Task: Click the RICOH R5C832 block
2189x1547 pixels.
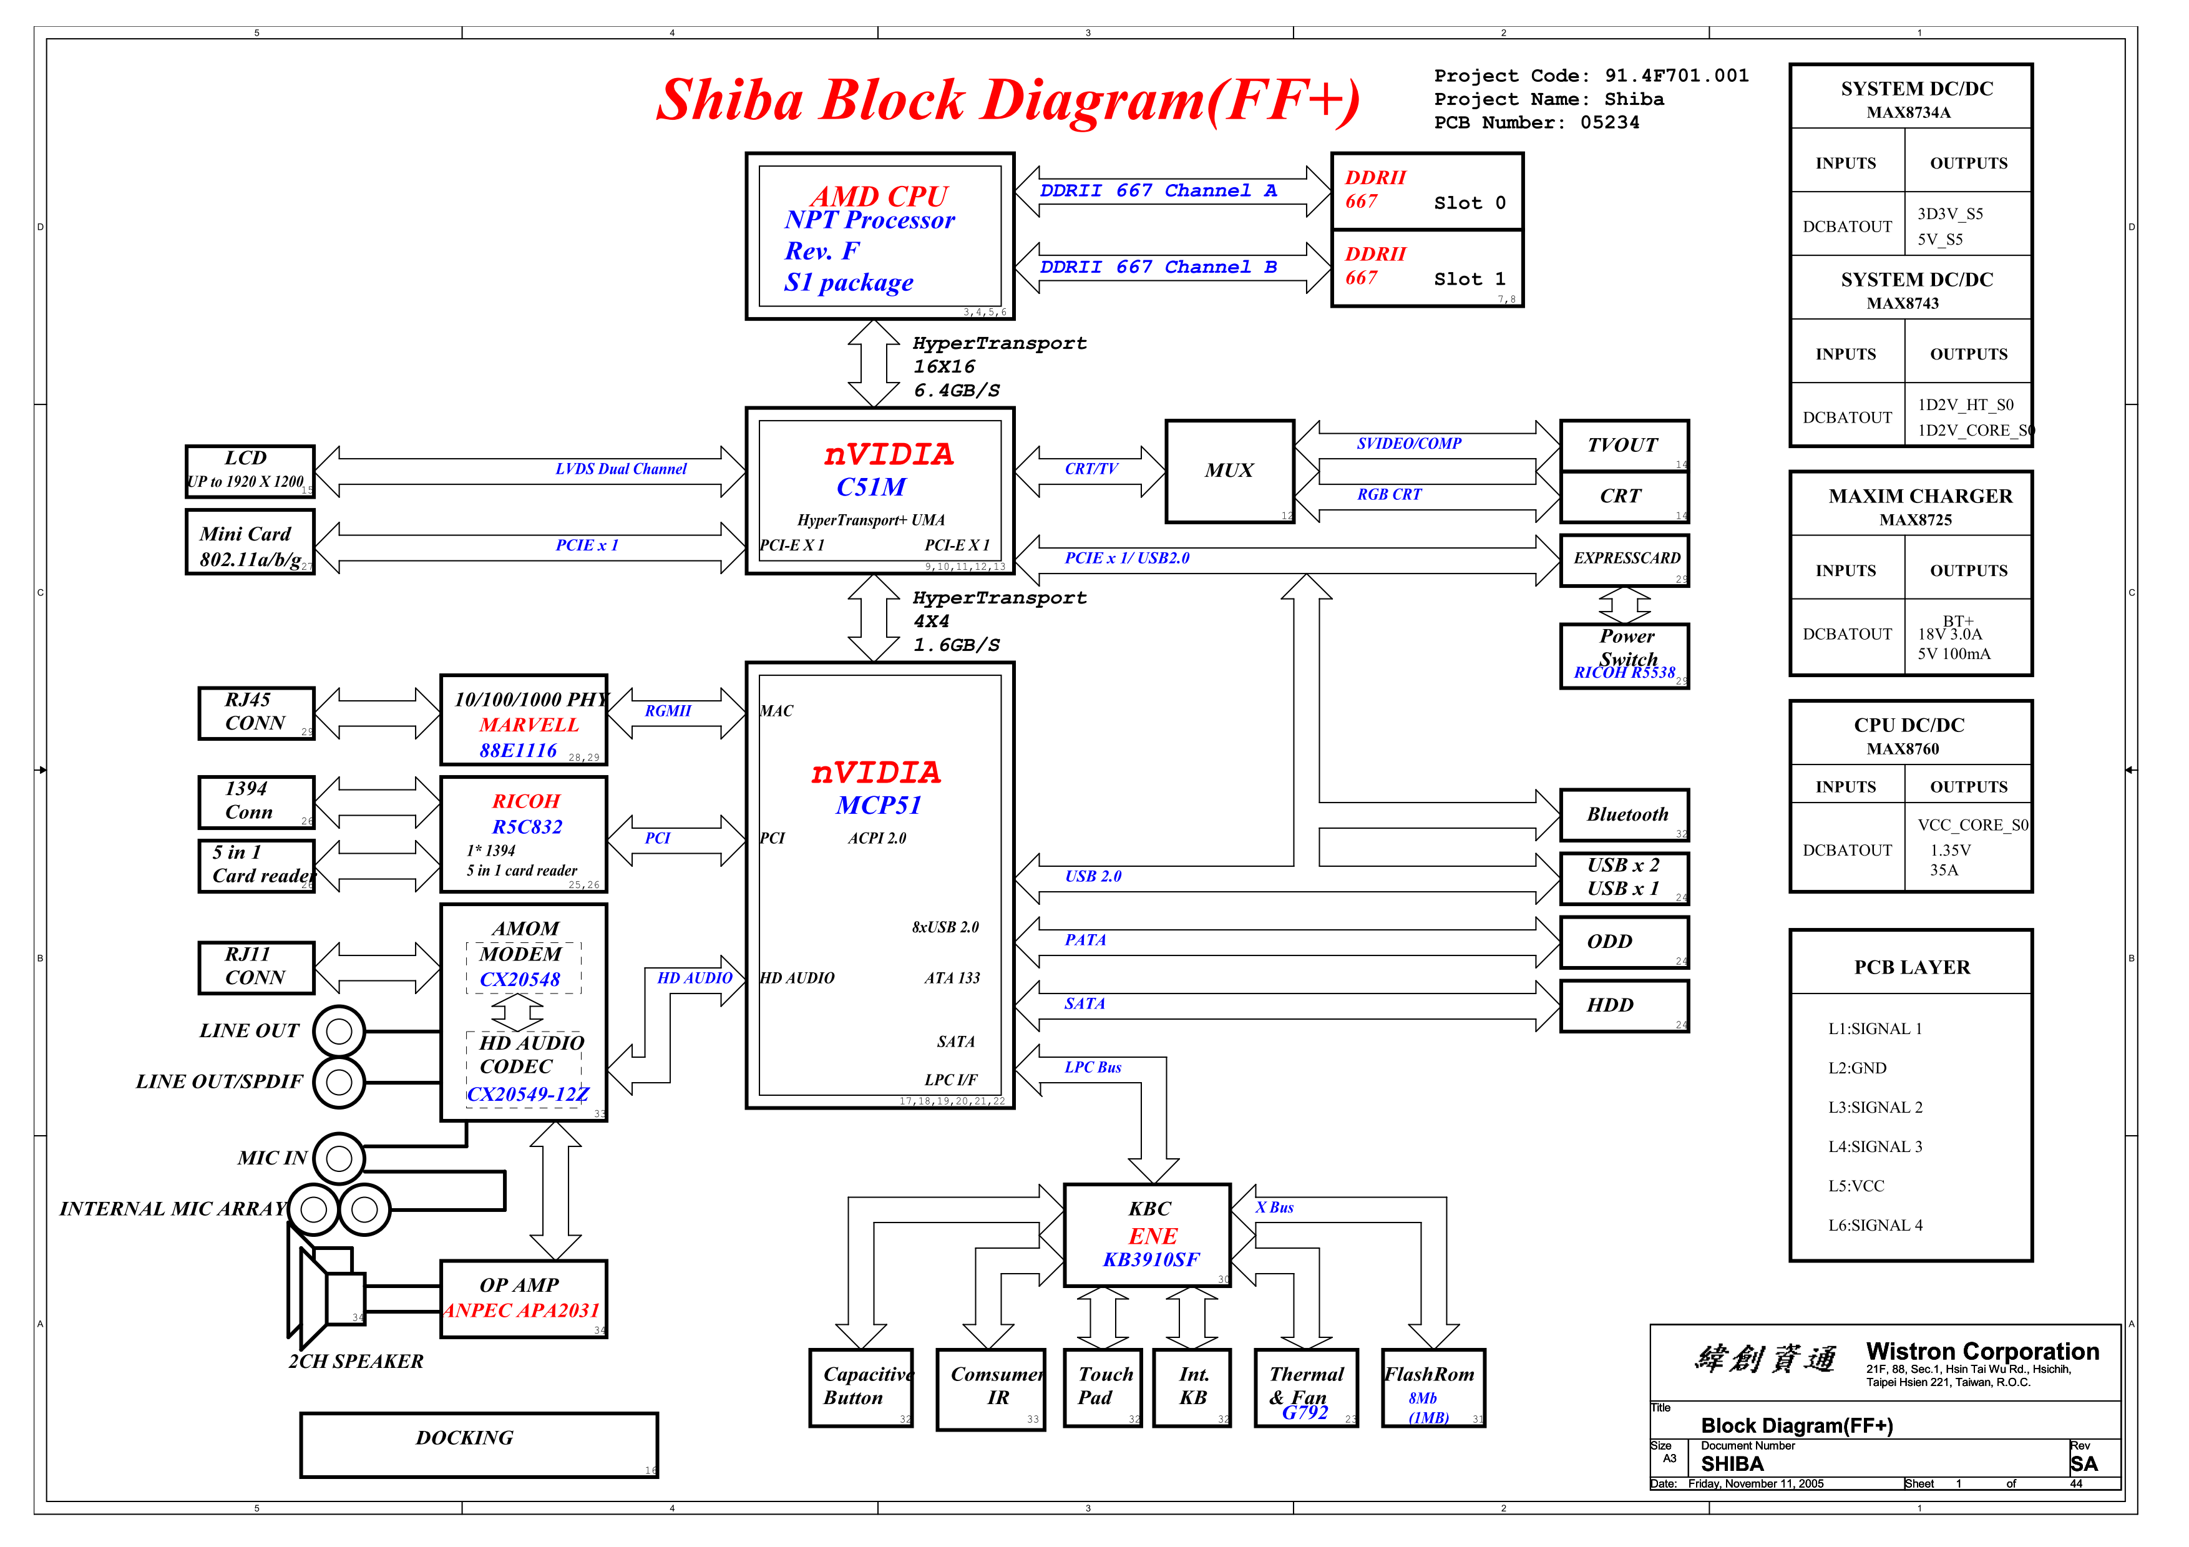Action: (524, 834)
